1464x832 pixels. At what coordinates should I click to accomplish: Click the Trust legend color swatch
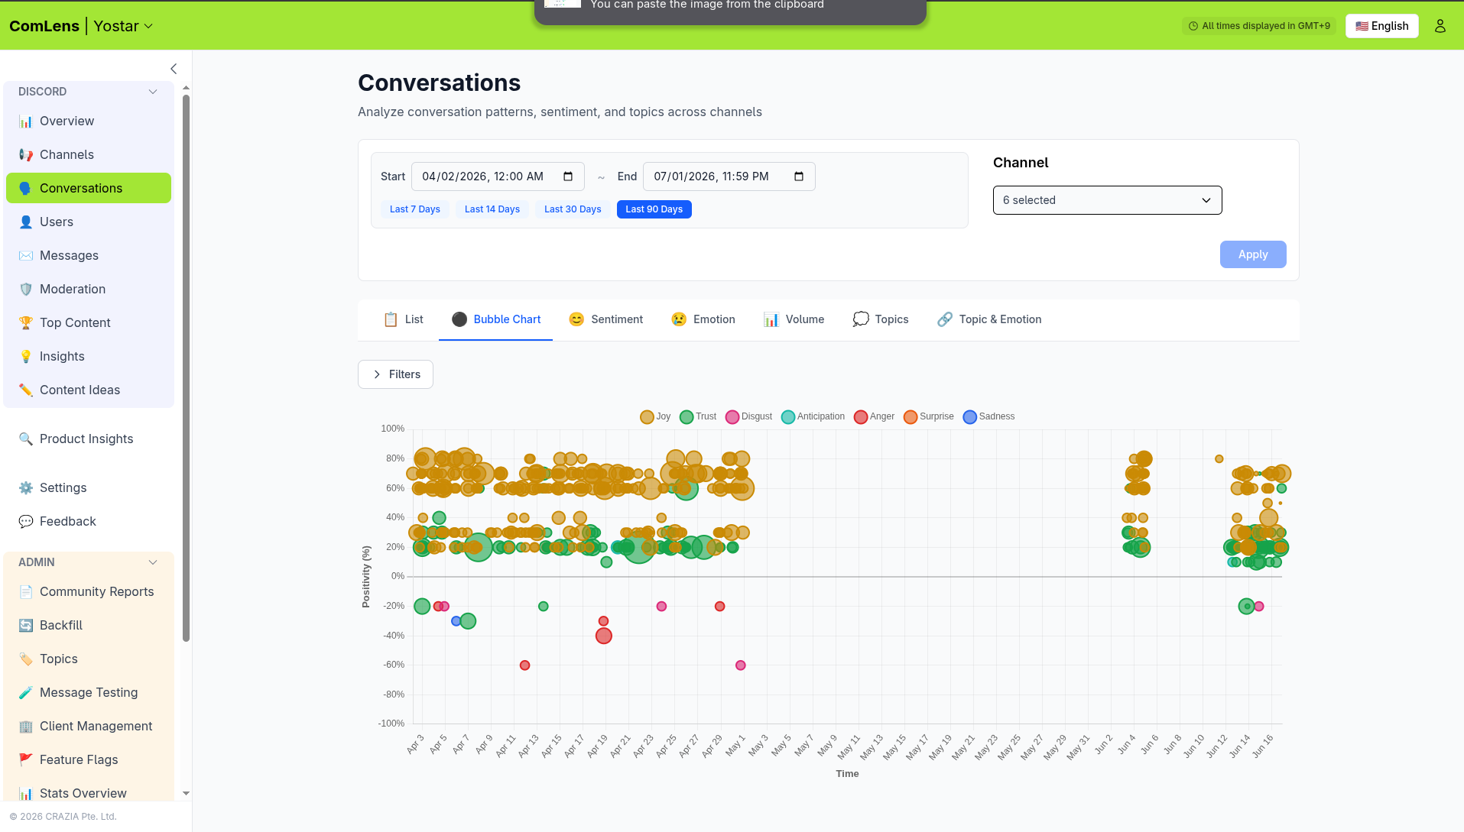coord(687,416)
